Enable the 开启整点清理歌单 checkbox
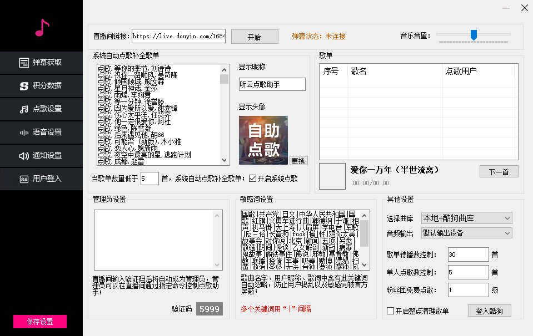Screen dimensions: 533x336 390,311
